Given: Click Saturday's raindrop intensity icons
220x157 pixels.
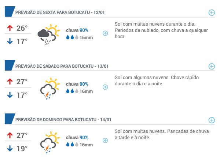Looking at the screenshot, I should (72, 91).
